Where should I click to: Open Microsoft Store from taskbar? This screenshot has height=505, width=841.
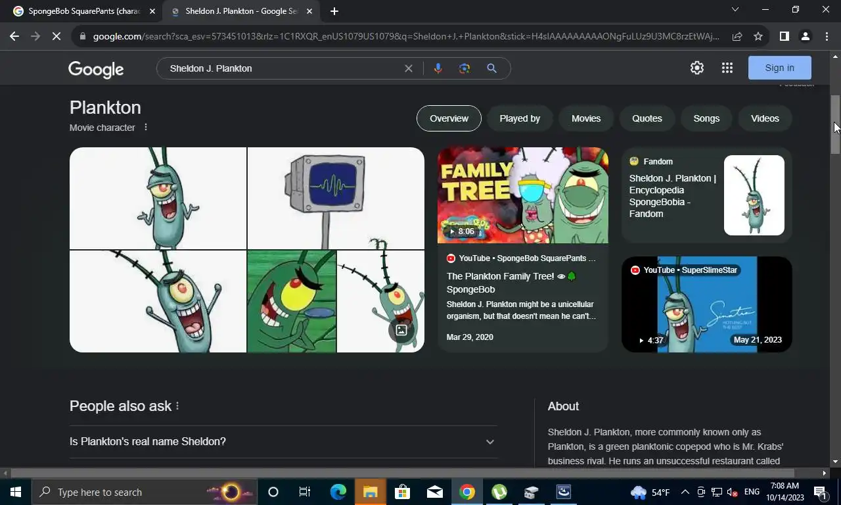(402, 492)
